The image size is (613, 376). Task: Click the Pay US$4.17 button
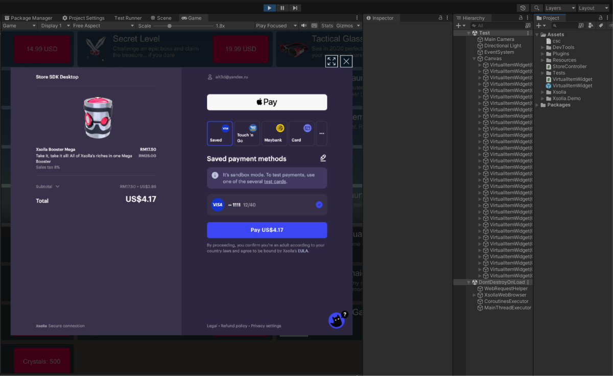267,230
